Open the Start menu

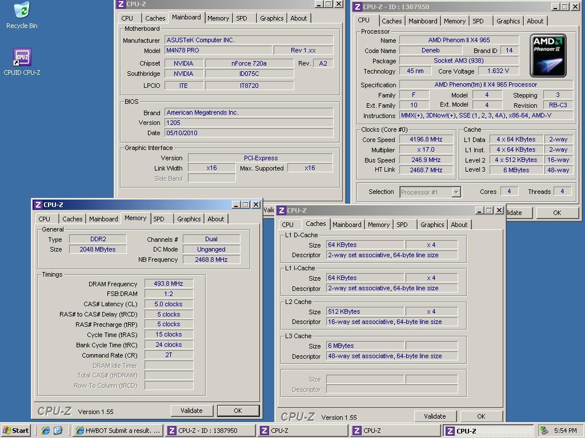click(x=15, y=431)
